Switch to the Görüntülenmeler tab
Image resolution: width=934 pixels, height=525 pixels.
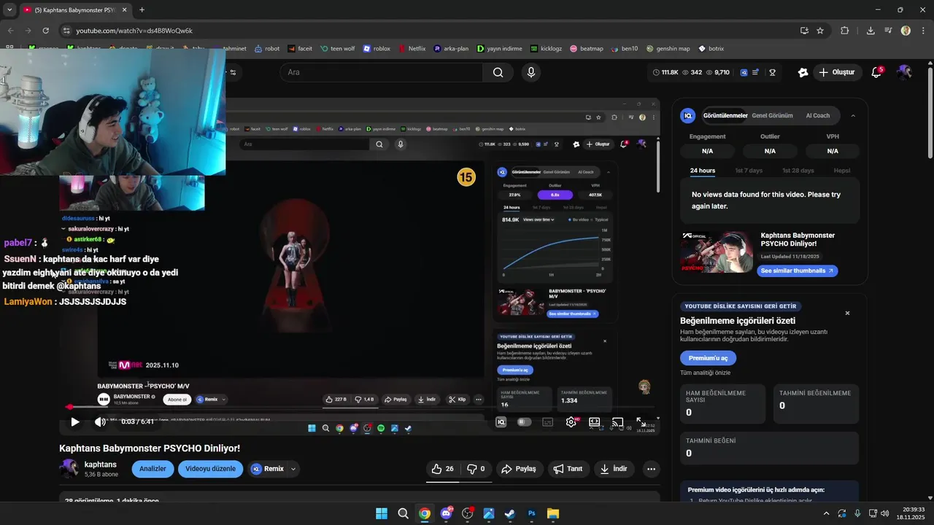pyautogui.click(x=725, y=115)
